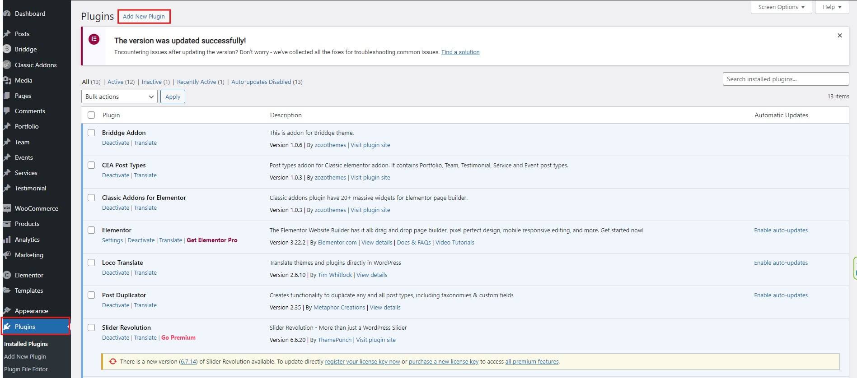Expand the Screen Options panel
This screenshot has height=378, width=857.
click(x=781, y=7)
